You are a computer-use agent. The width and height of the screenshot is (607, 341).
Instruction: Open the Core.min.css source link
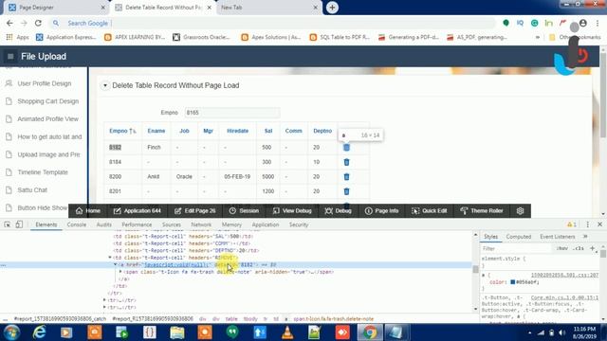564,297
